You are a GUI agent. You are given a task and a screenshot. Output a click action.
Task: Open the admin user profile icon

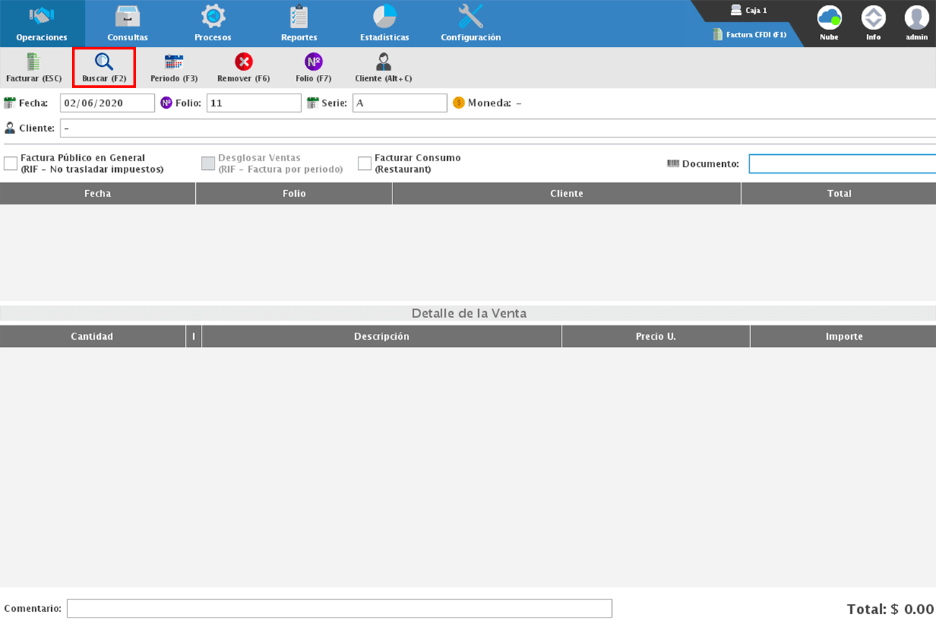[x=917, y=18]
